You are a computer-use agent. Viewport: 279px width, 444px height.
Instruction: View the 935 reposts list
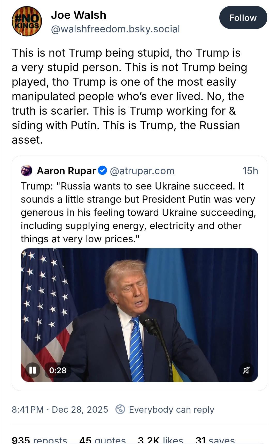(x=39, y=440)
